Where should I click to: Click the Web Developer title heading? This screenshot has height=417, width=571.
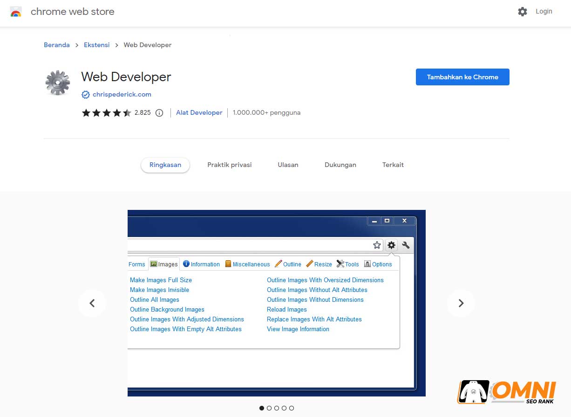coord(126,76)
